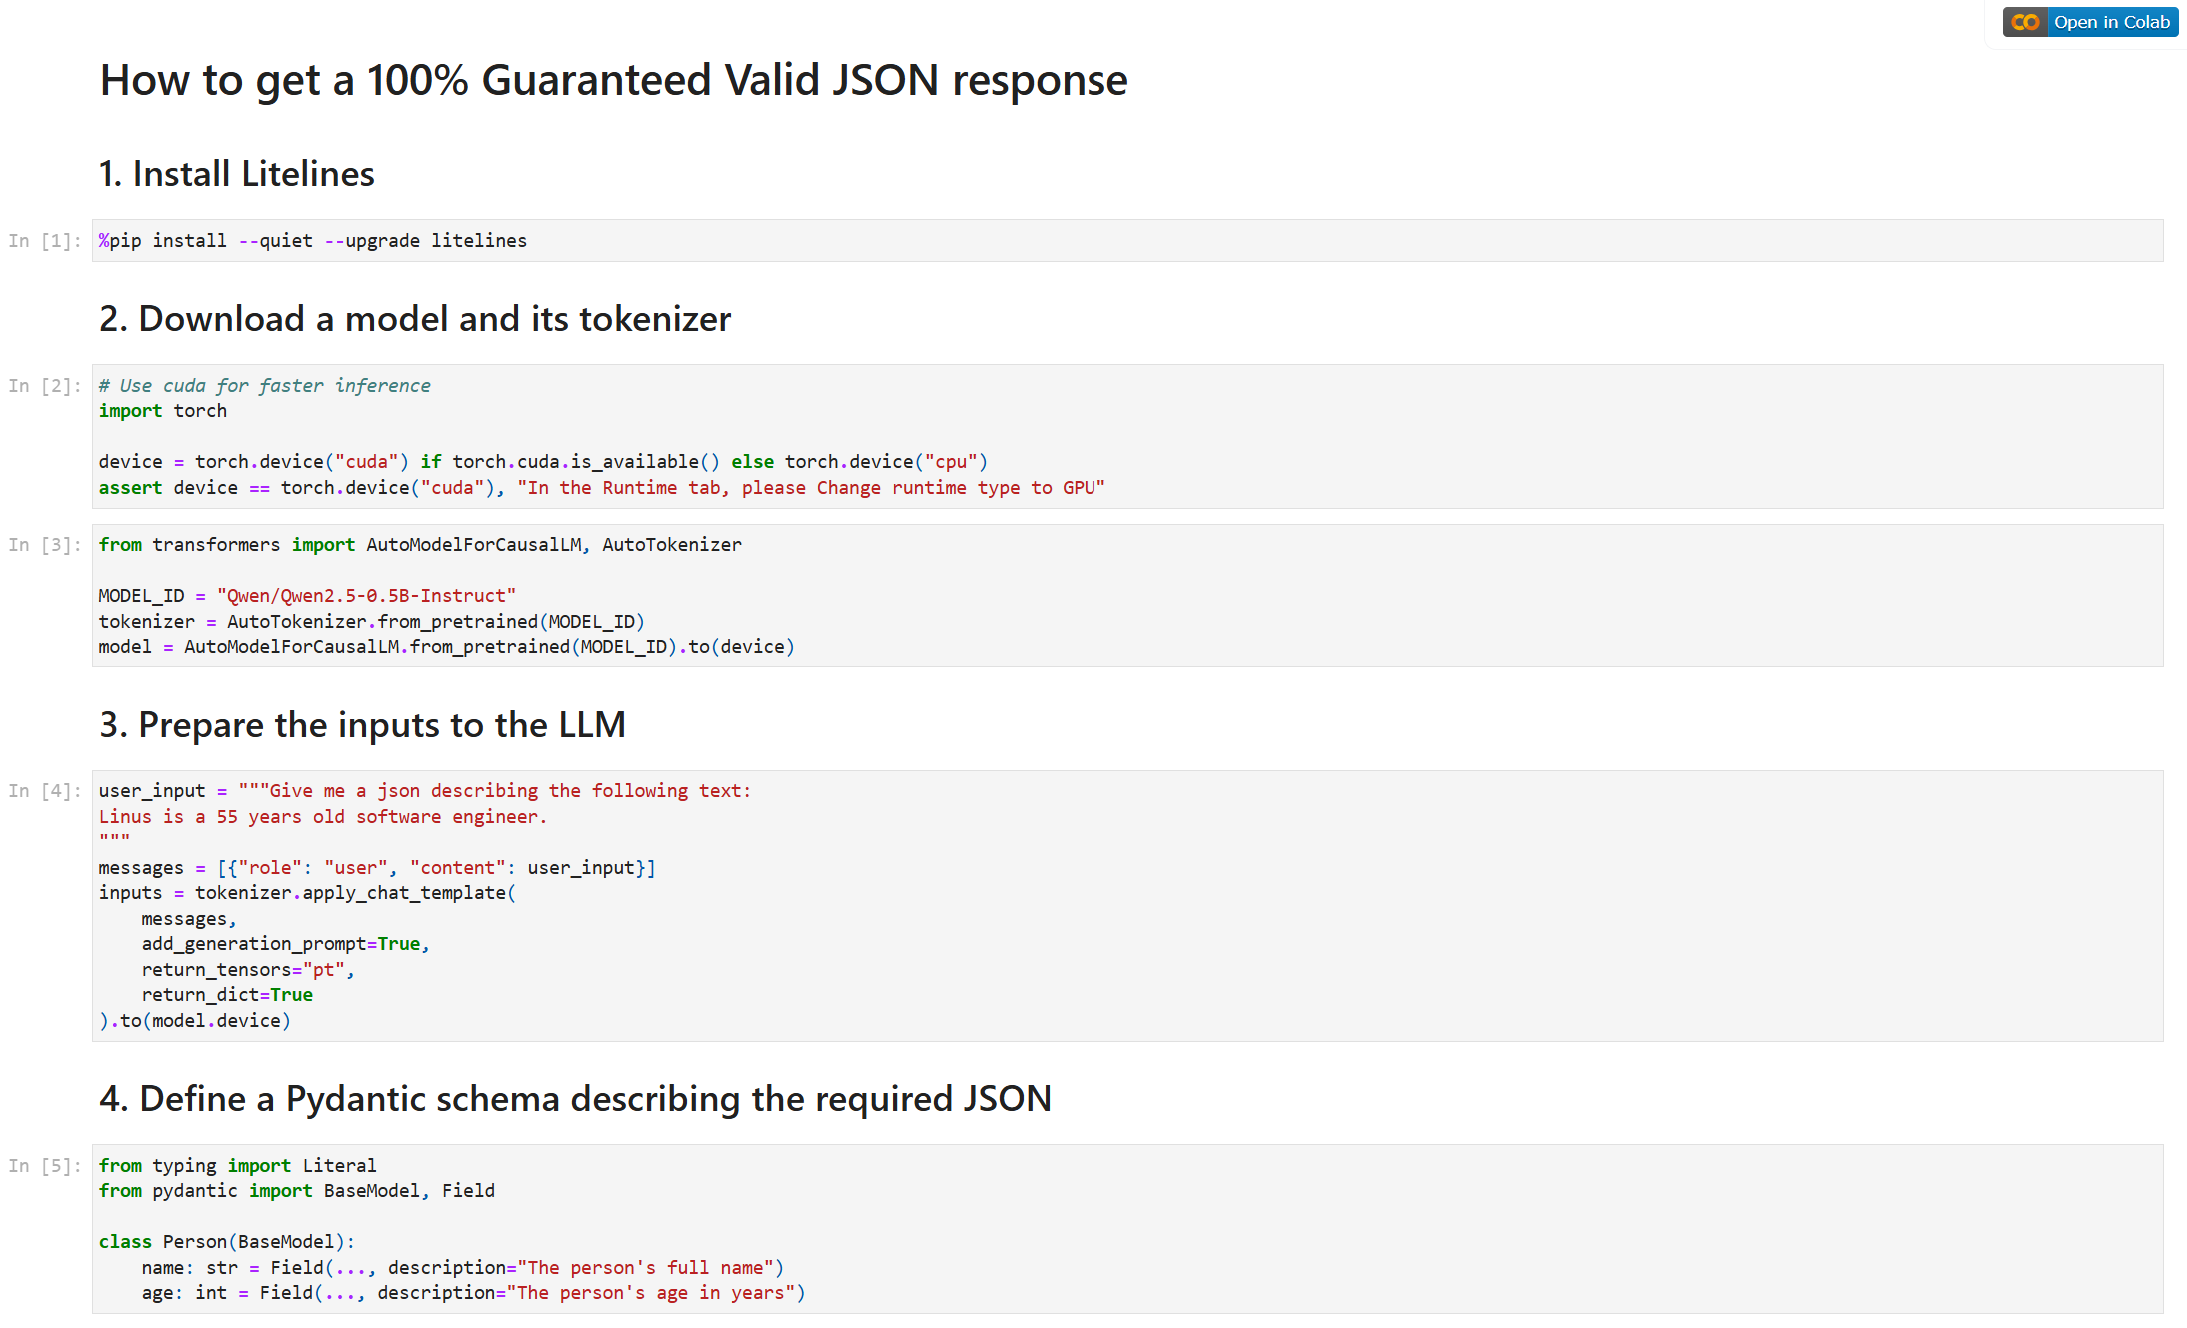Open the notebook via 'Open in Colab' text
Image resolution: width=2187 pixels, height=1328 pixels.
click(x=2111, y=22)
